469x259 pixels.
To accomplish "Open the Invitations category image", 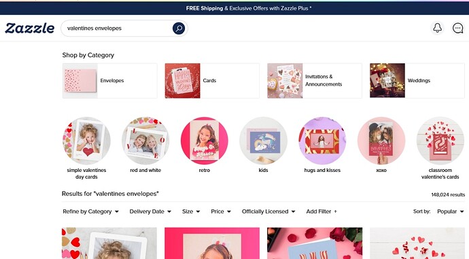I will pos(285,81).
